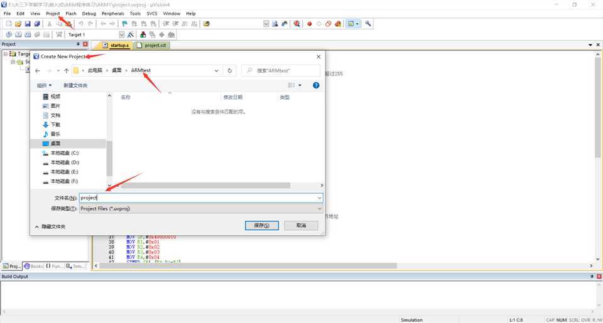Viewport: 603px width, 323px height.
Task: Navigate forwards using the toolbar arrow
Action: (112, 24)
